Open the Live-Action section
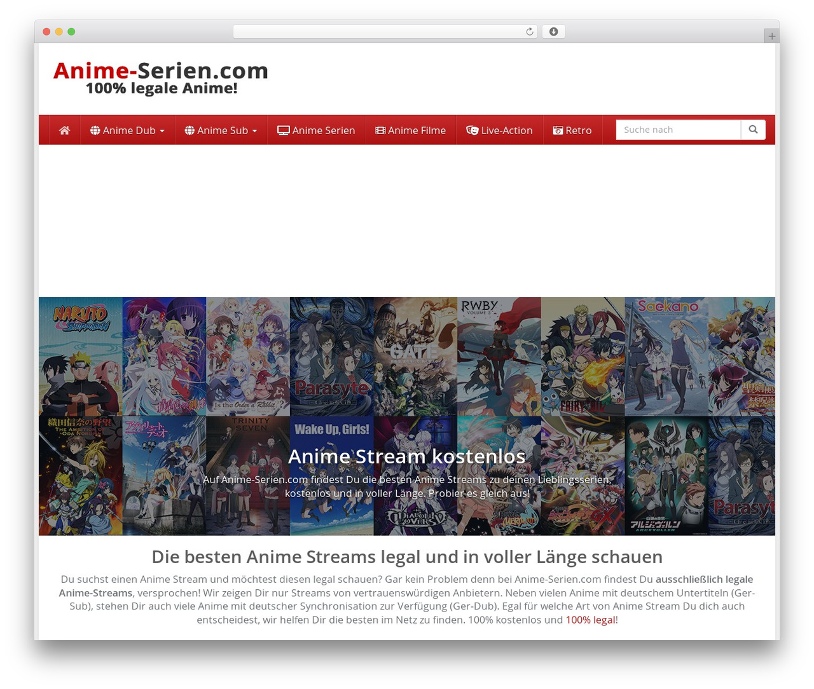Image resolution: width=814 pixels, height=689 pixels. [499, 130]
